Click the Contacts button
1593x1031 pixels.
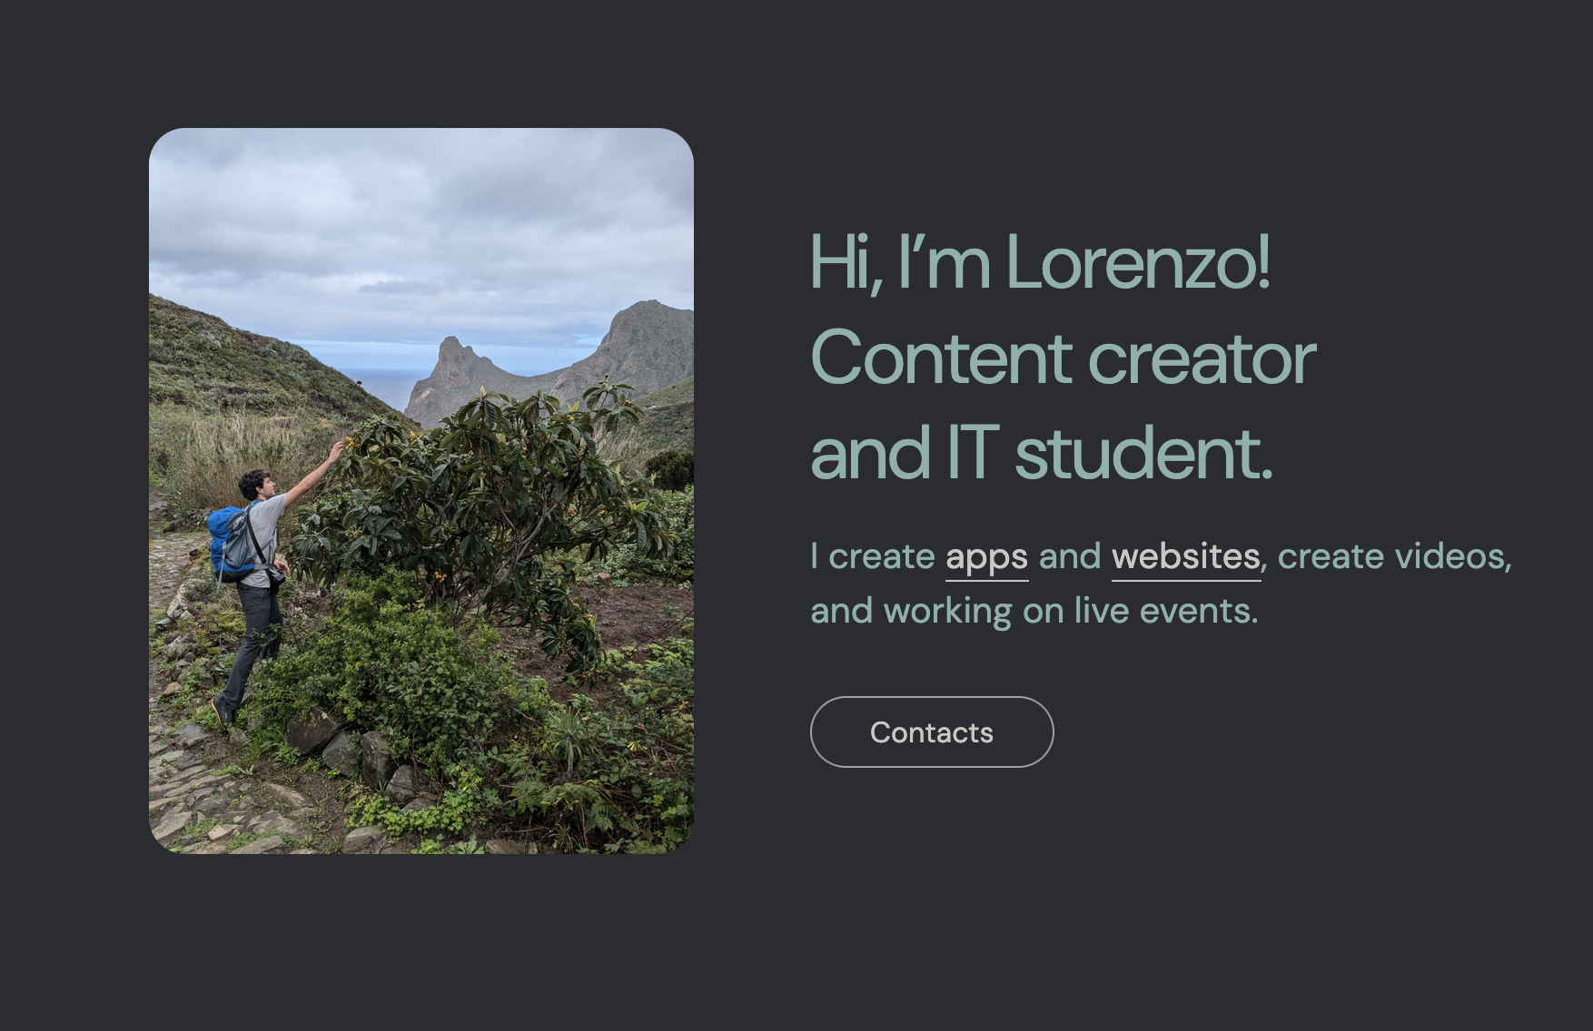[x=932, y=732]
